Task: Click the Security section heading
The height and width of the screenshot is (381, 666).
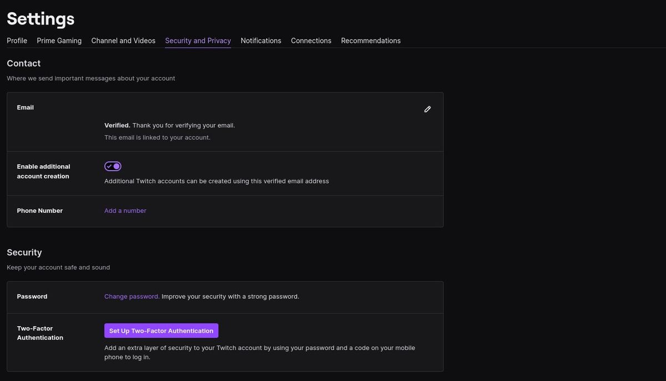Action: (x=24, y=252)
